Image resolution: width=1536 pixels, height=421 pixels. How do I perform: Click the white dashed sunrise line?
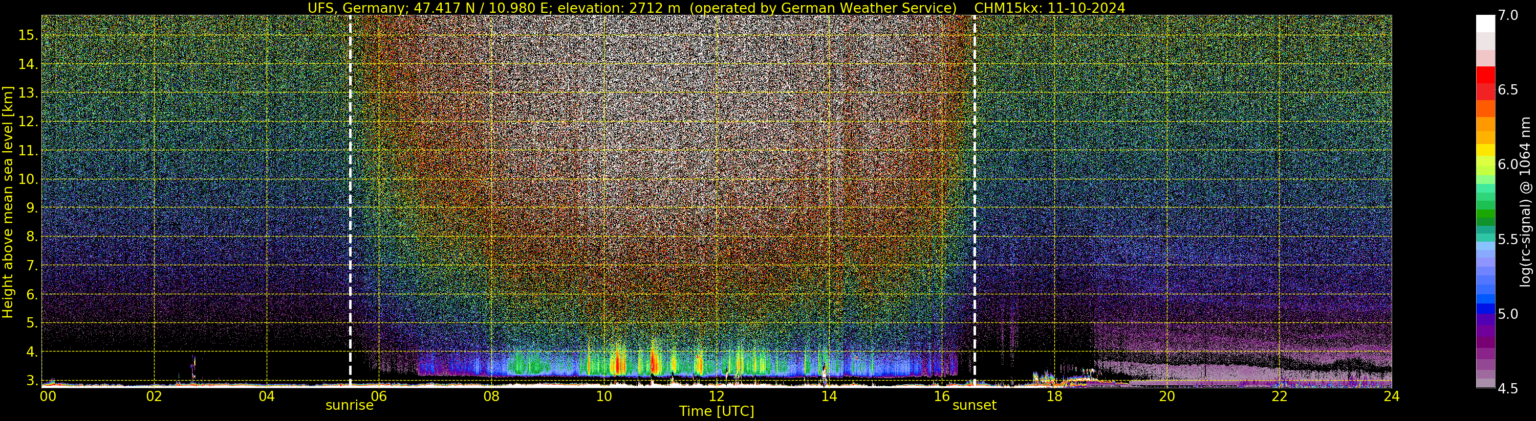click(x=350, y=200)
